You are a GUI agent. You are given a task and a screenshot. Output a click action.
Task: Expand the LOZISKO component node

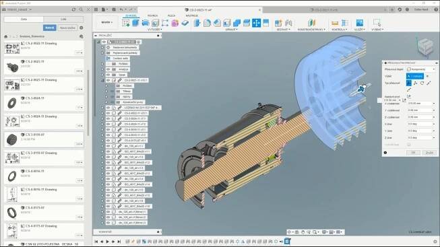(102, 108)
